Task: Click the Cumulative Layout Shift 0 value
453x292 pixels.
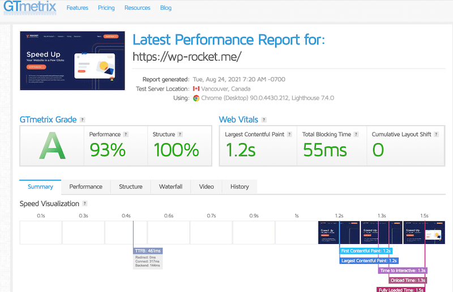Action: tap(378, 150)
